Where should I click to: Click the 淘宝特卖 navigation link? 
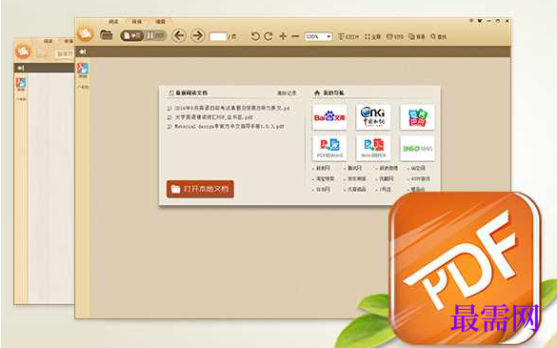325,178
